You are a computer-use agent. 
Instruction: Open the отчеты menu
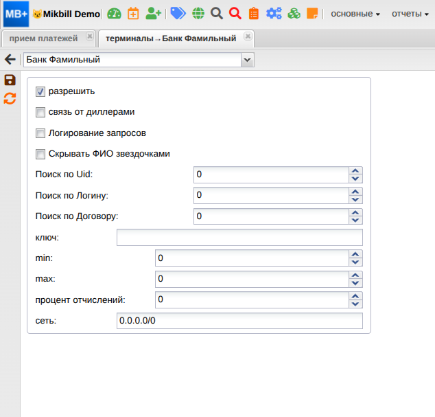[410, 14]
